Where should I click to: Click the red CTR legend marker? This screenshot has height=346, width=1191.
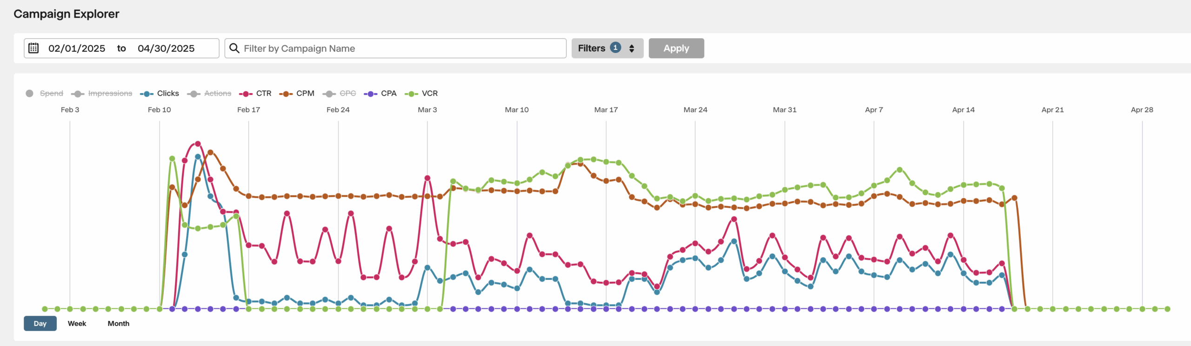[246, 94]
